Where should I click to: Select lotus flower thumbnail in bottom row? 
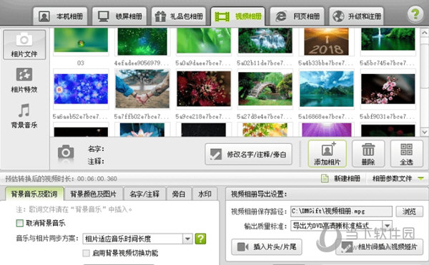point(142,130)
